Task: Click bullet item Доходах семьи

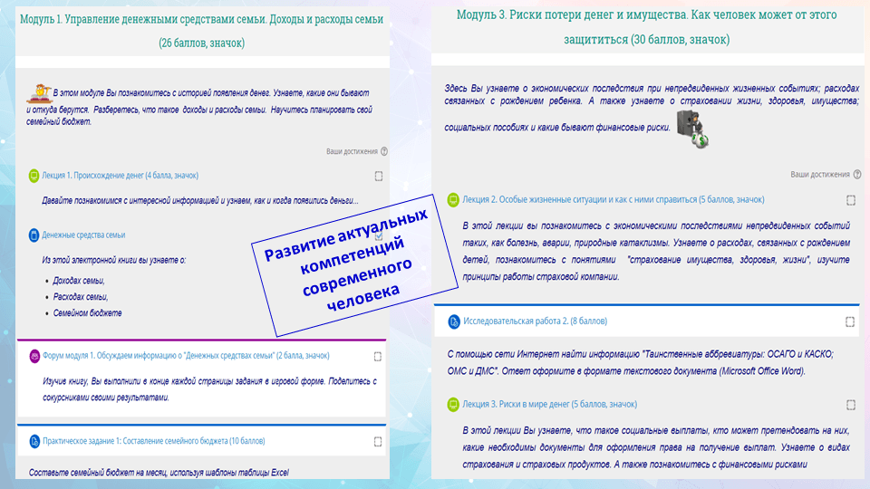Action: (79, 281)
